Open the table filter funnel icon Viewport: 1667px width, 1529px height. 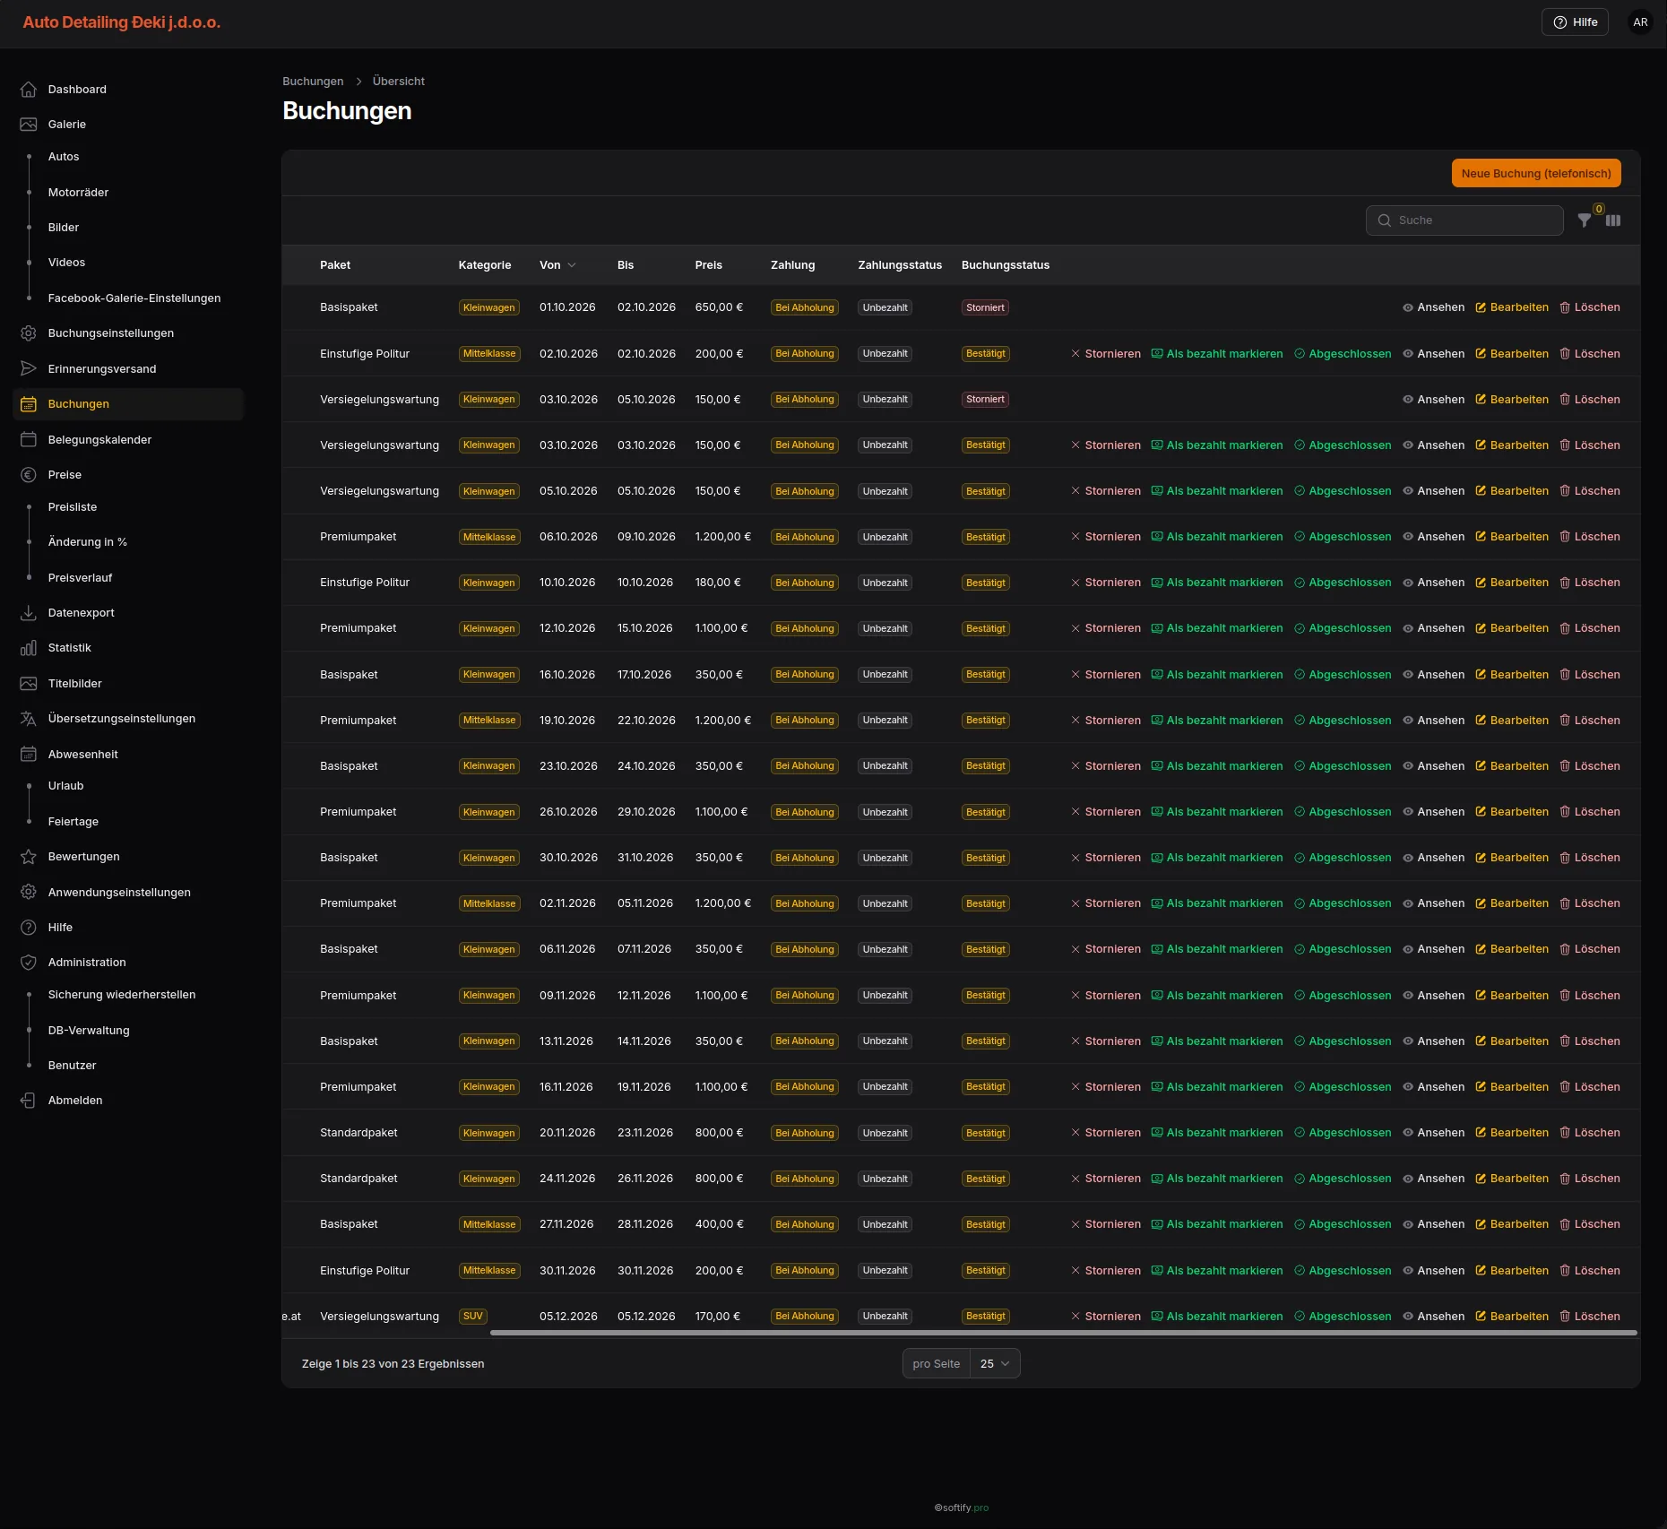tap(1585, 220)
